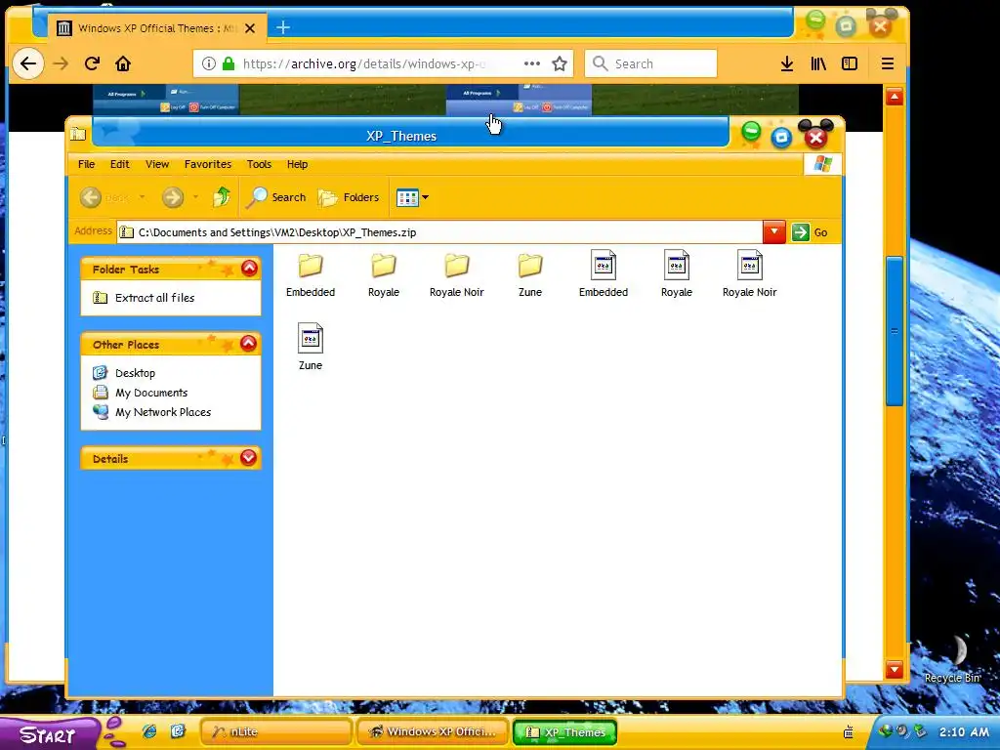This screenshot has width=1000, height=750.
Task: Open Firefox page actions menu
Action: coord(532,63)
